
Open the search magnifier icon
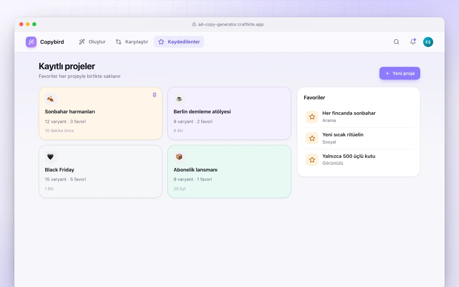click(x=396, y=42)
